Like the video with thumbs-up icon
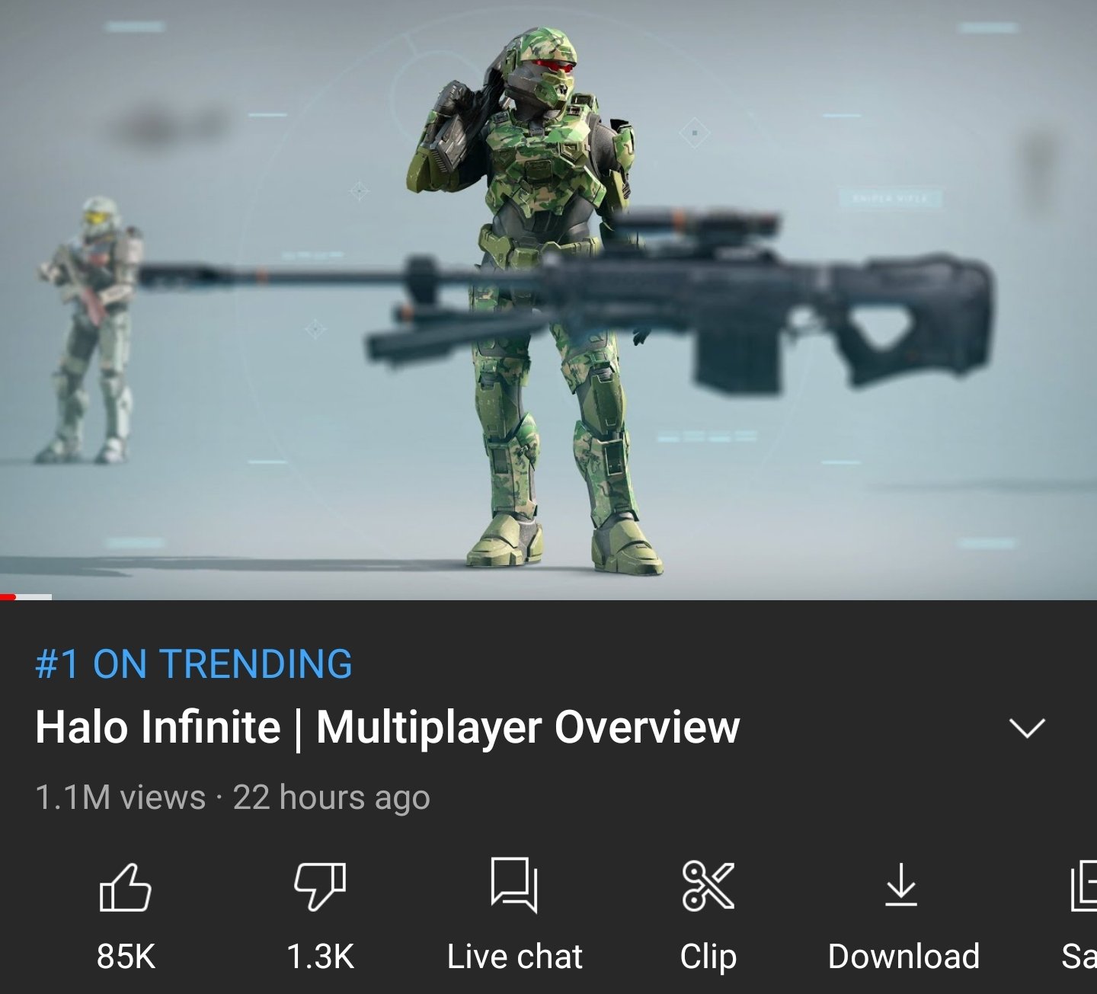 click(x=126, y=887)
